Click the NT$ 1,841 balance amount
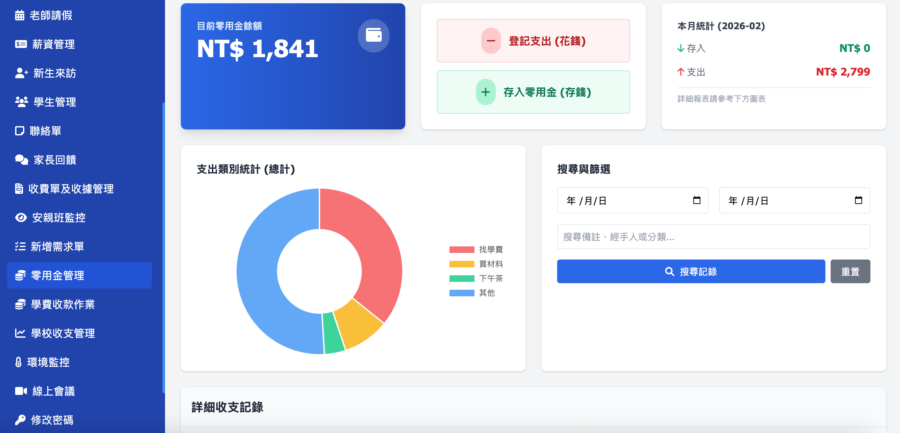Image resolution: width=900 pixels, height=433 pixels. [257, 49]
